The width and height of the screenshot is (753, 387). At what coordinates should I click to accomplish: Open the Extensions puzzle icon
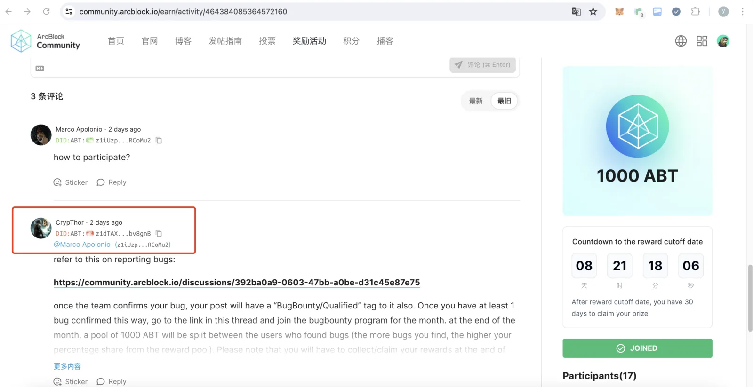tap(695, 12)
